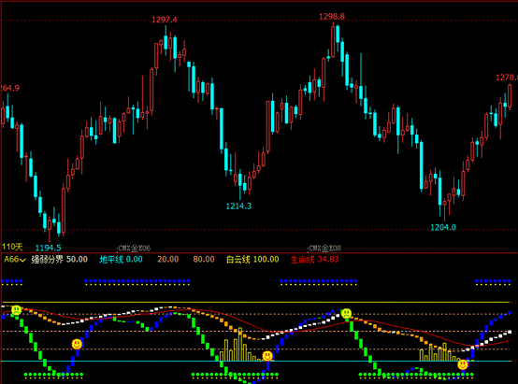Screen dimensions: 518x384
Task: Click the 20.00 threshold label in indicator header
Action: [167, 260]
